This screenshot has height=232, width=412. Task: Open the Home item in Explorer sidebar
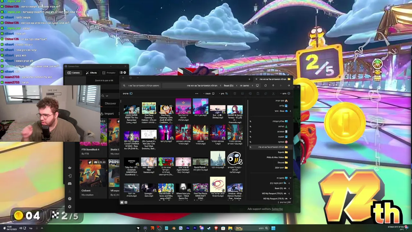(x=281, y=101)
